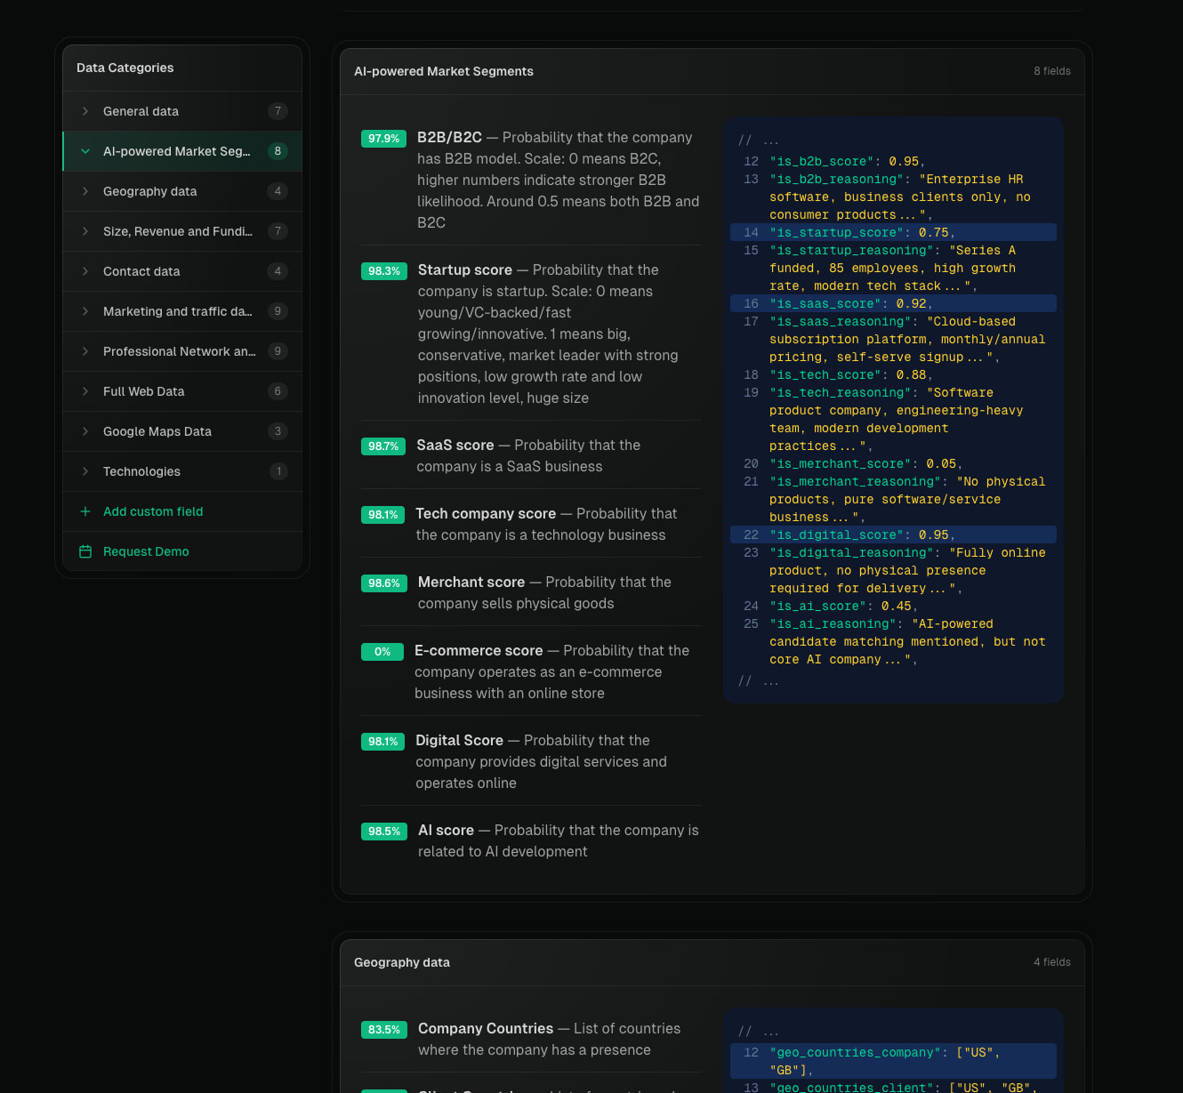Click count badge 1 on Technologies
Viewport: 1183px width, 1093px height.
click(278, 471)
